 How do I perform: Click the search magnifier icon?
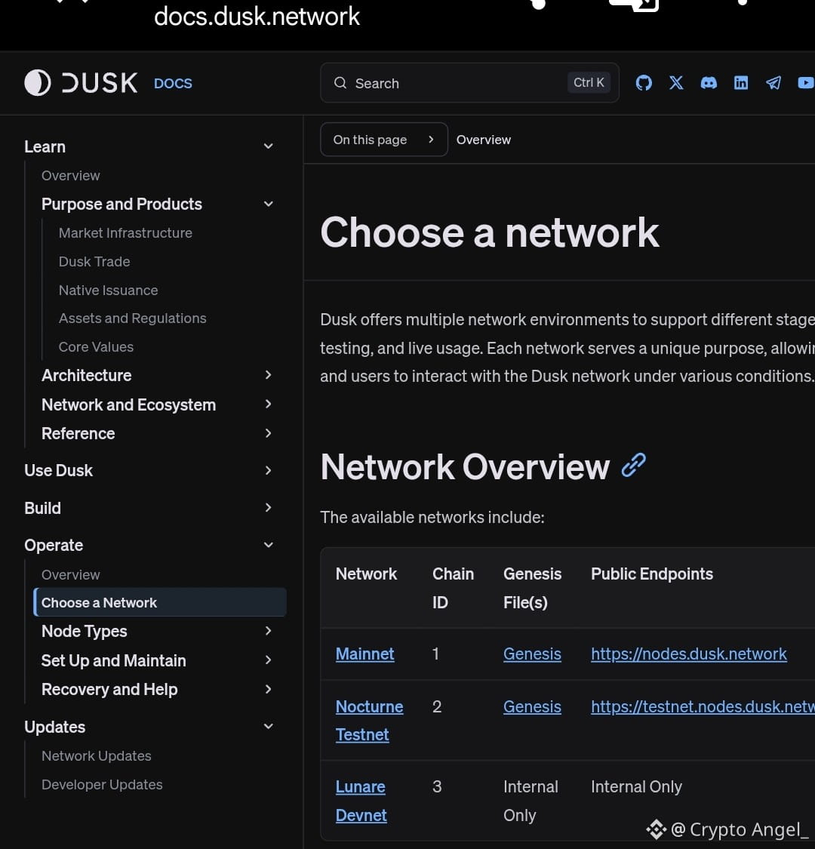pos(340,83)
